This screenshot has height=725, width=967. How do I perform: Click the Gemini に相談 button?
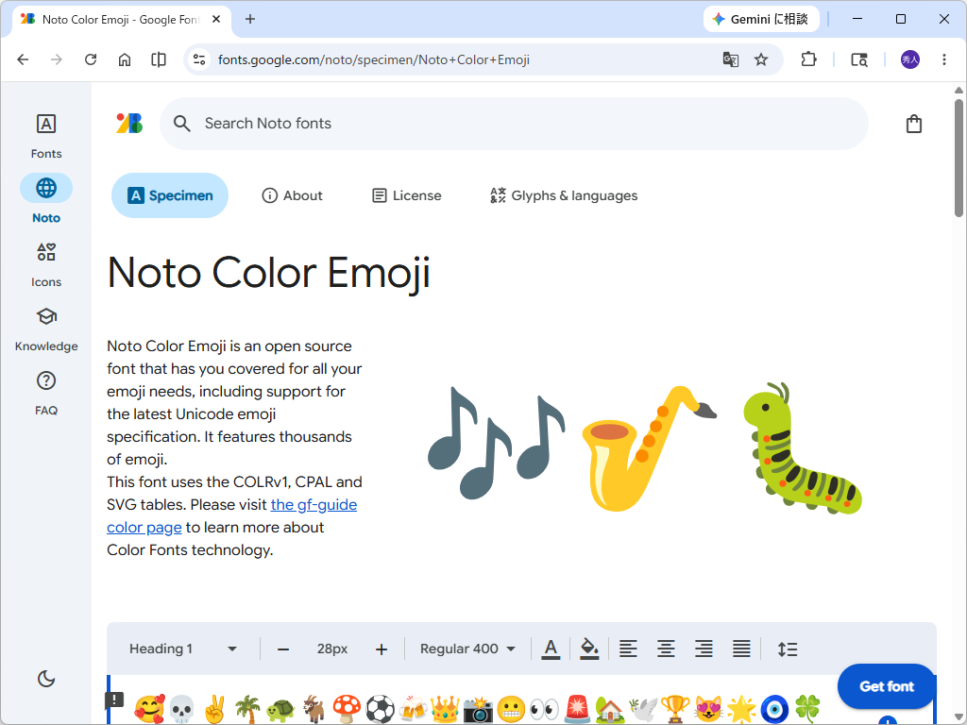[x=761, y=19]
